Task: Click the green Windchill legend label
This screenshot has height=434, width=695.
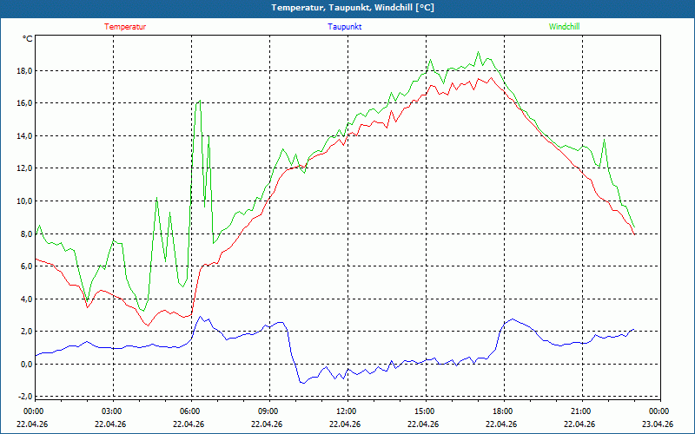Action: [x=565, y=27]
